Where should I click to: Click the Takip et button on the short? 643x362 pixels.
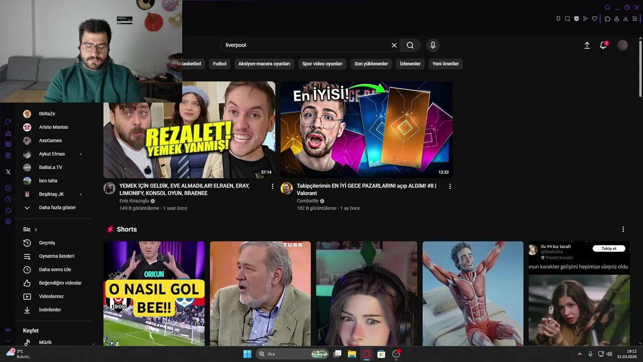point(609,248)
